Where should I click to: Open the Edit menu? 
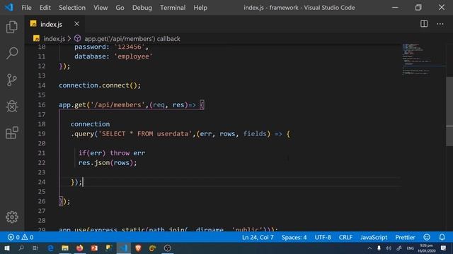point(45,8)
